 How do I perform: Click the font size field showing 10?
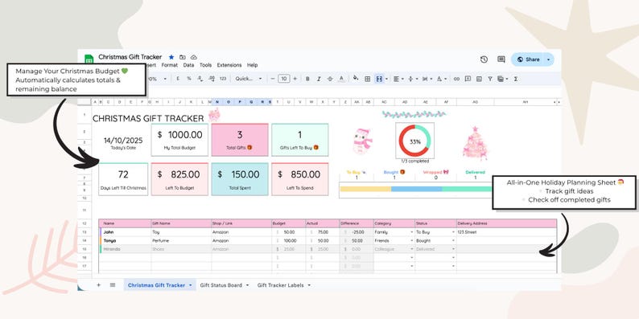pyautogui.click(x=284, y=79)
